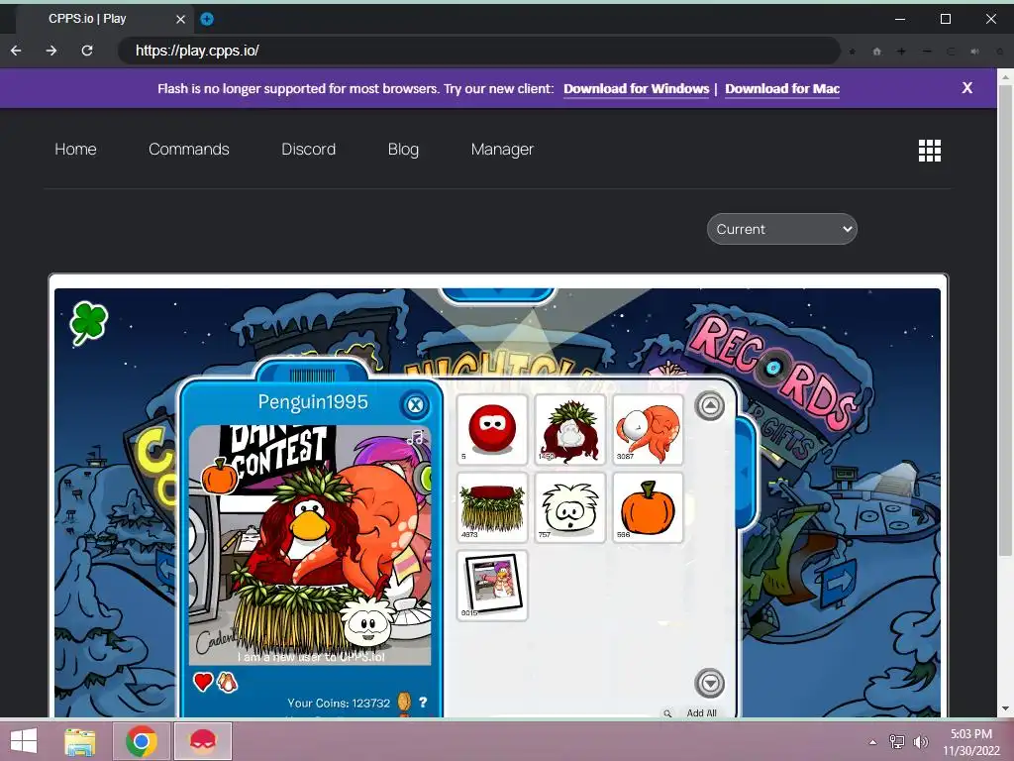1014x761 pixels.
Task: Close the Penguin1995 player card
Action: coord(415,405)
